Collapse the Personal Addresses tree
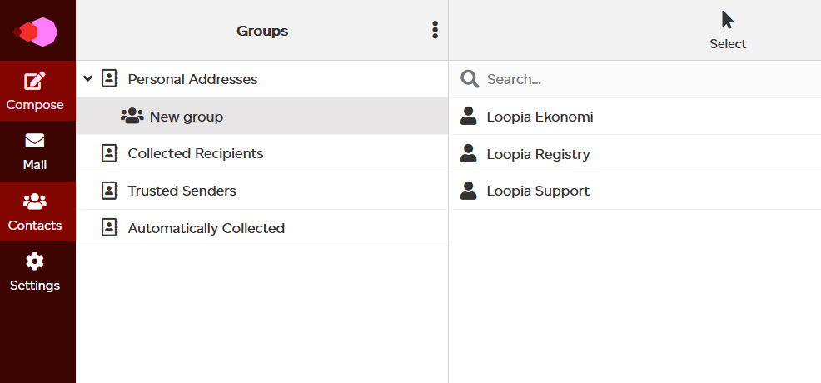The image size is (821, 383). pyautogui.click(x=88, y=78)
